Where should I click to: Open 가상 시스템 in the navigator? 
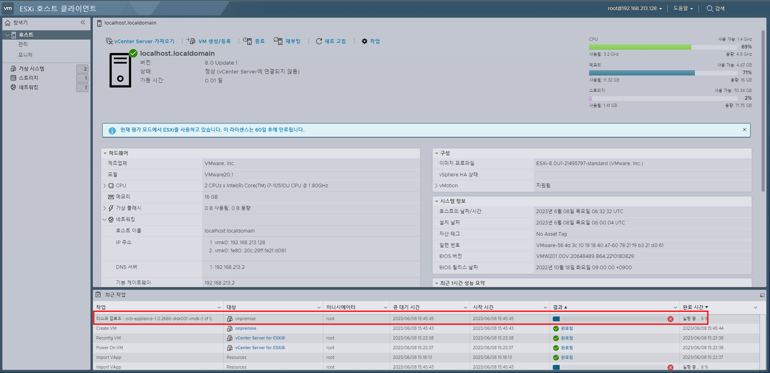(x=31, y=69)
